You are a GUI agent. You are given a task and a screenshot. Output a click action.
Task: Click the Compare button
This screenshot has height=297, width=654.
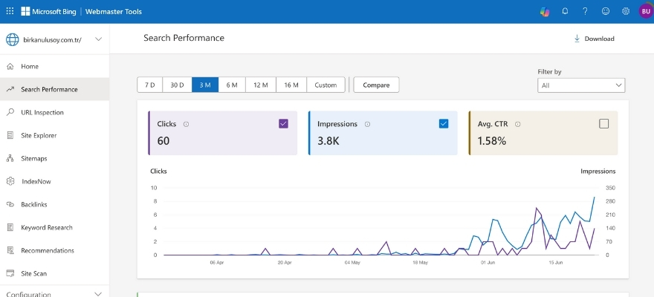[376, 85]
